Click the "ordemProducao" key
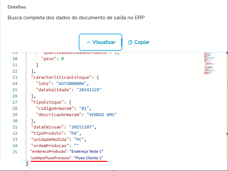228x171 pixels. [x=50, y=145]
